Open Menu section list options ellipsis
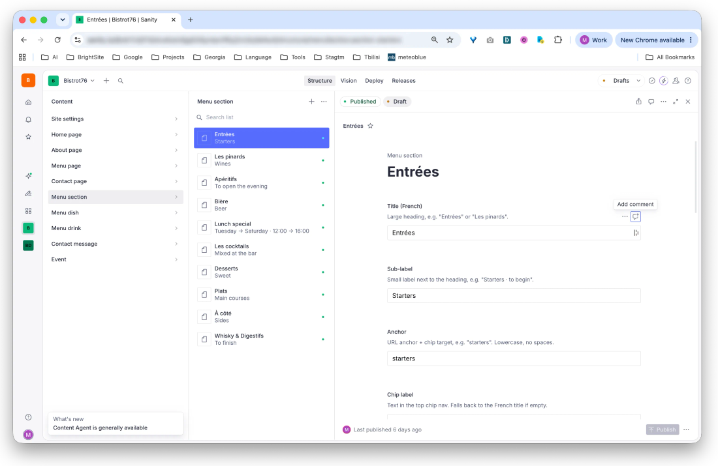 [324, 102]
